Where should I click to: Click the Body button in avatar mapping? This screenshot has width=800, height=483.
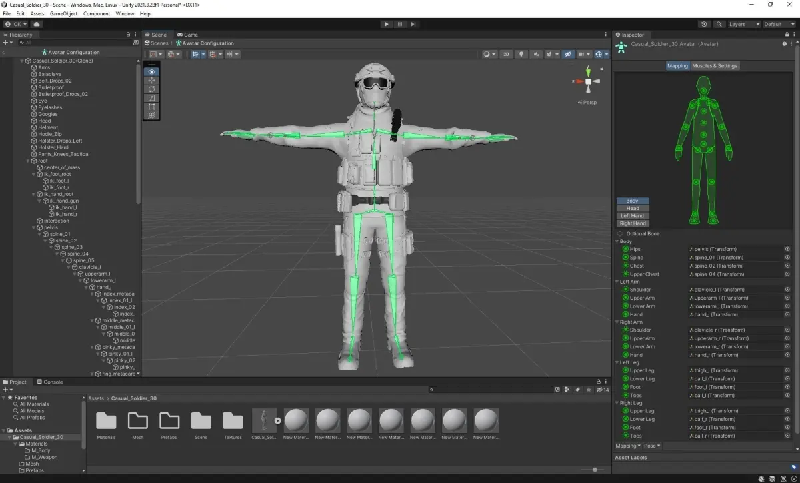click(632, 201)
